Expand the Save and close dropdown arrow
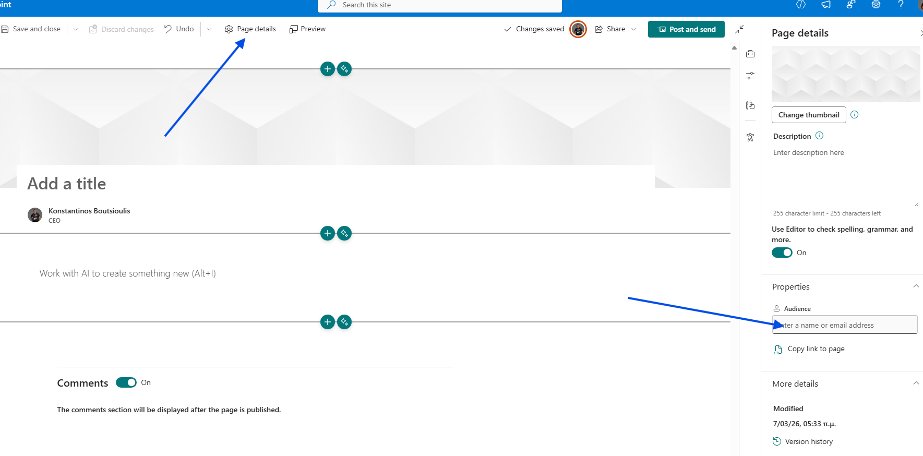The width and height of the screenshot is (923, 456). pos(76,29)
